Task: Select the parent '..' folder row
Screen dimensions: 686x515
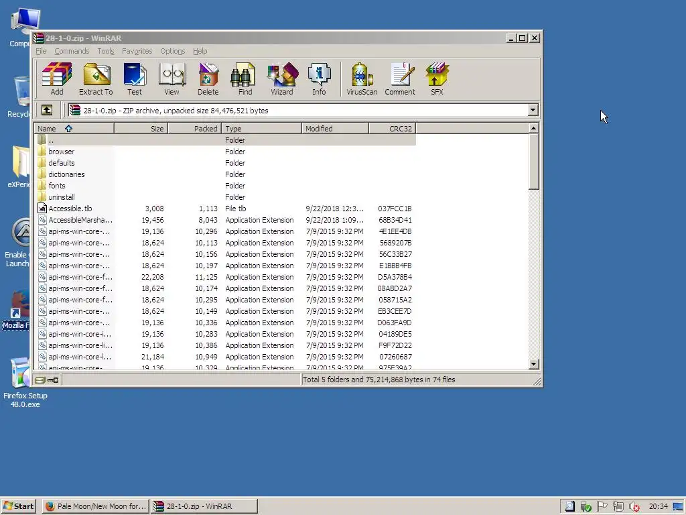Action: click(x=225, y=140)
